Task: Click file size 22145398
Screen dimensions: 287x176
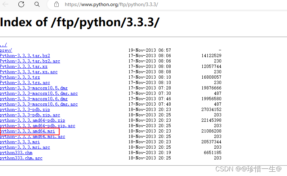Action: 211,120
